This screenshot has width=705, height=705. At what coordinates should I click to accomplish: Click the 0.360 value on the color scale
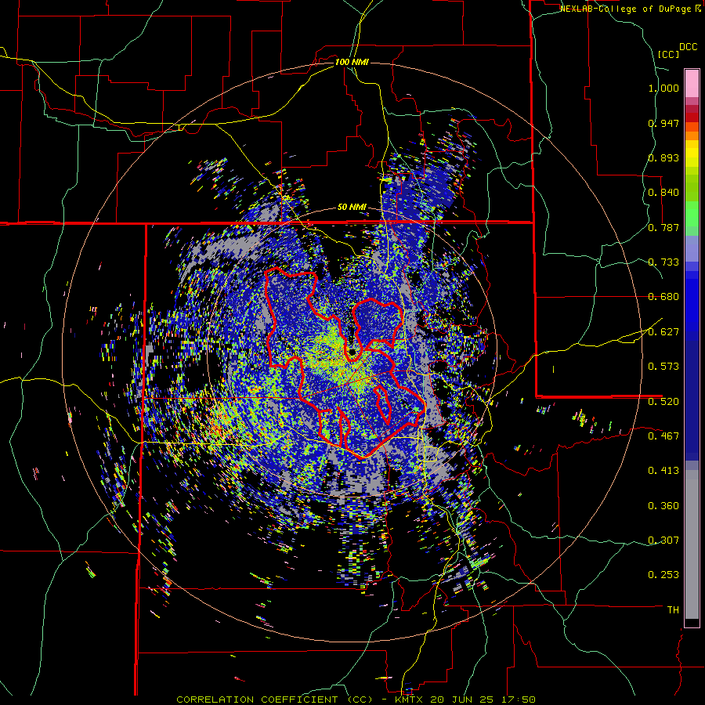(663, 506)
